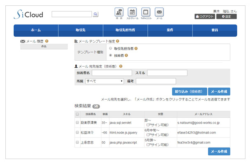Click メール作成 button beside 絞り込み

point(219,91)
